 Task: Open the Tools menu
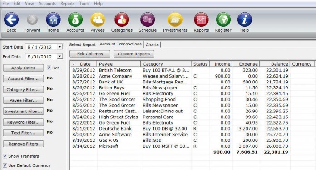84,4
